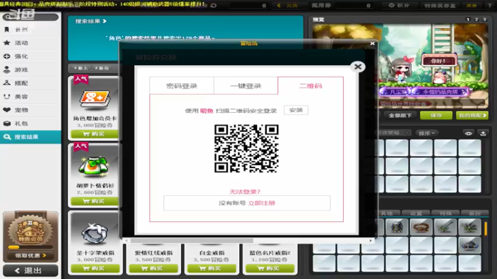Select the blue helmet item in inventory

click(x=470, y=245)
